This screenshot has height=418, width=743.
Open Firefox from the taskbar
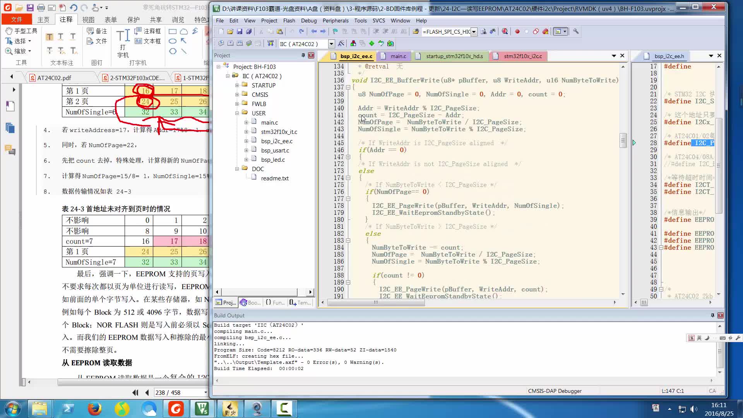tap(94, 409)
